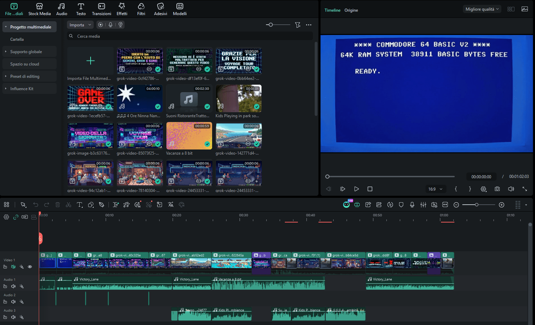
Task: Open the Migliore qualità dropdown
Action: coord(482,9)
